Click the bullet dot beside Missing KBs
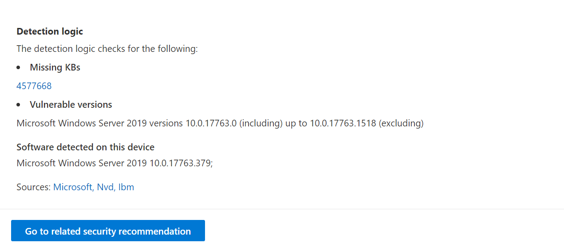 19,68
